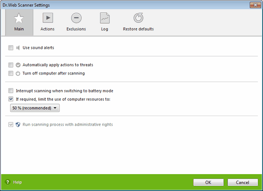The width and height of the screenshot is (263, 191).
Task: Click the speaker icon beside sound alerts
Action: click(x=18, y=48)
